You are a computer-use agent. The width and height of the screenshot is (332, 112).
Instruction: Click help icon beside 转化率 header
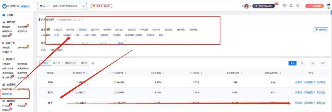191,73
